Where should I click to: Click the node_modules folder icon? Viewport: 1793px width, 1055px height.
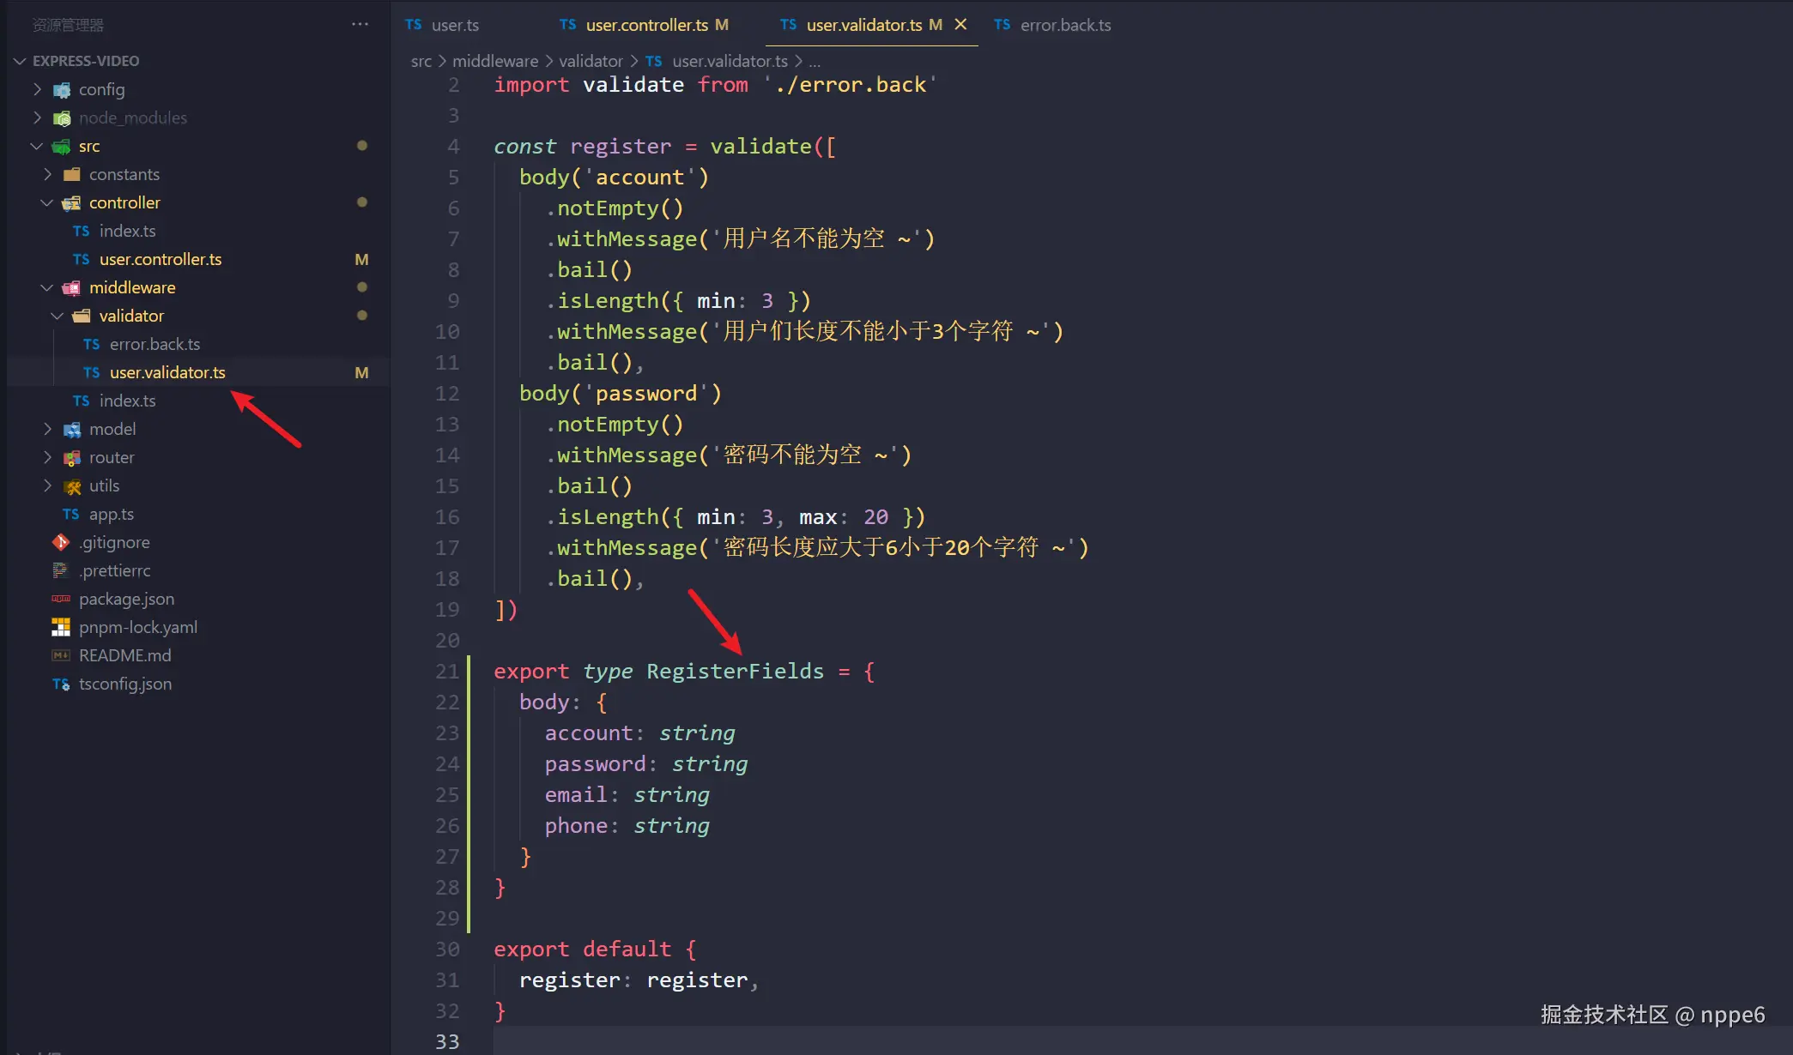coord(62,118)
